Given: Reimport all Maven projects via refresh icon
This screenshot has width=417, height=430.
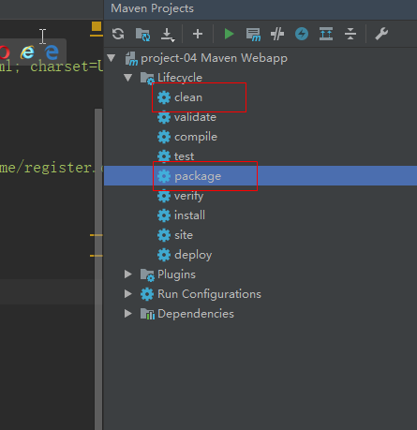Looking at the screenshot, I should pos(118,34).
